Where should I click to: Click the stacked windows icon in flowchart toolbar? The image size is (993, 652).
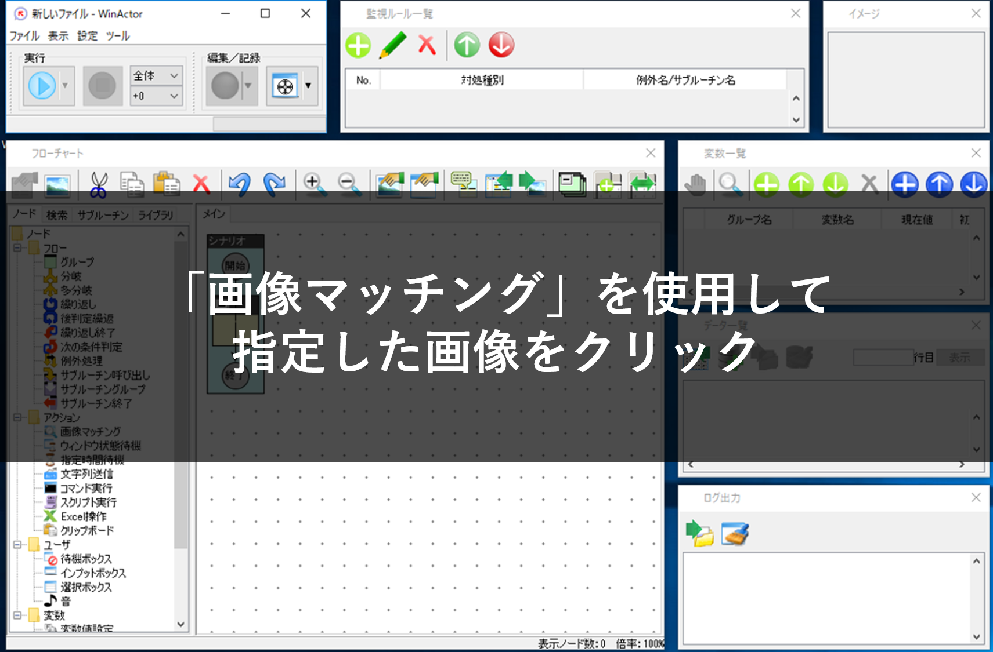pyautogui.click(x=572, y=183)
